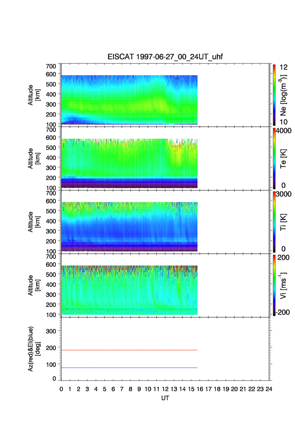Click the Az(red)&El(blue) [deg] axis label

click(x=34, y=349)
